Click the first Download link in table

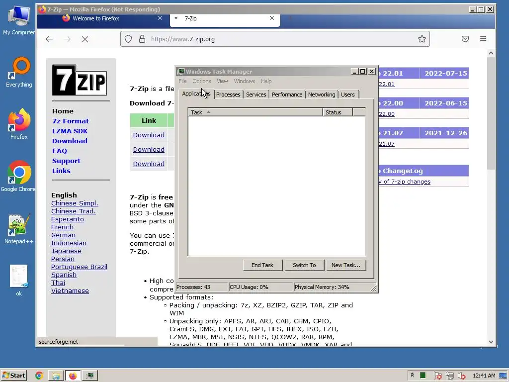149,135
